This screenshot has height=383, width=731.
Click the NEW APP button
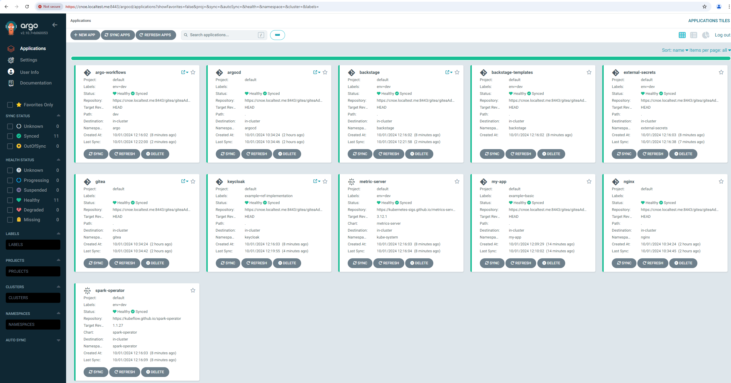(85, 35)
